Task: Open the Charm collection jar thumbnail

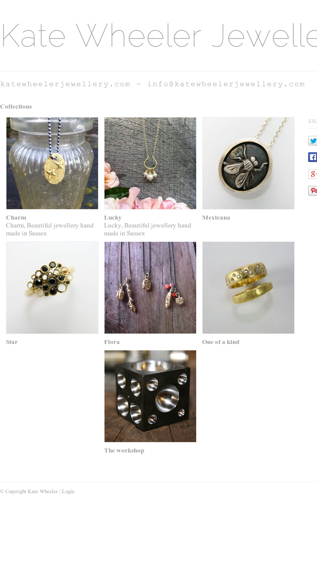Action: click(x=52, y=163)
